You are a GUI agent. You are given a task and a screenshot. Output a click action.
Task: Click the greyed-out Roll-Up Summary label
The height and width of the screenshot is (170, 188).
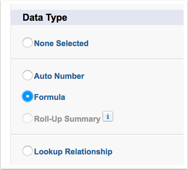[67, 119]
